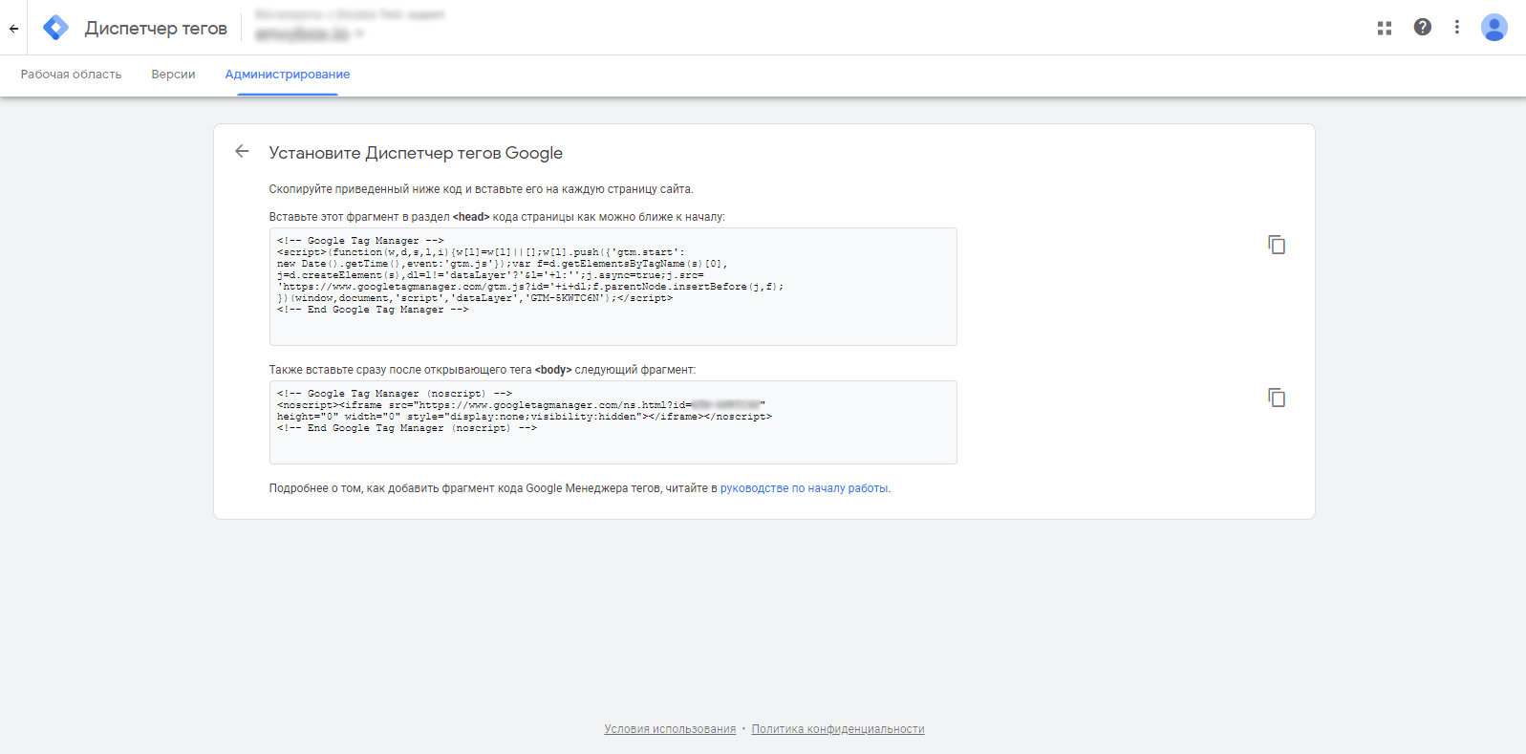Open the Help menu icon
The image size is (1526, 754).
click(x=1422, y=28)
